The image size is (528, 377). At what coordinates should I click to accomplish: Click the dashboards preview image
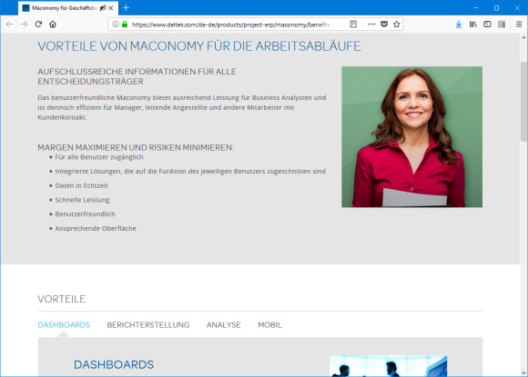[388, 366]
